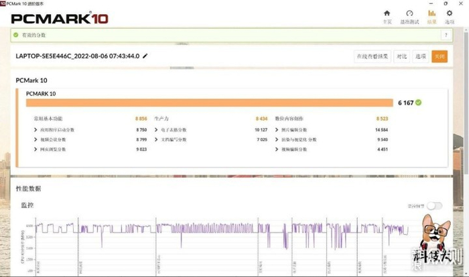Click the 对比 compare button

click(x=401, y=56)
